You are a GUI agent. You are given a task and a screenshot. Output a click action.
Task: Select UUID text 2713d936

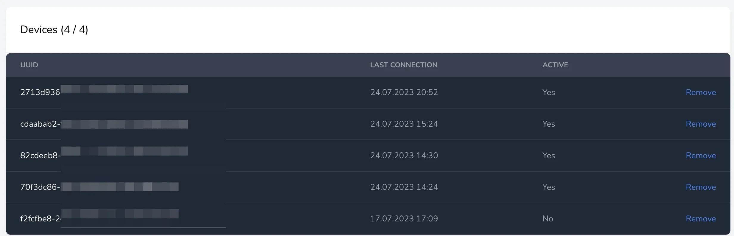[40, 92]
